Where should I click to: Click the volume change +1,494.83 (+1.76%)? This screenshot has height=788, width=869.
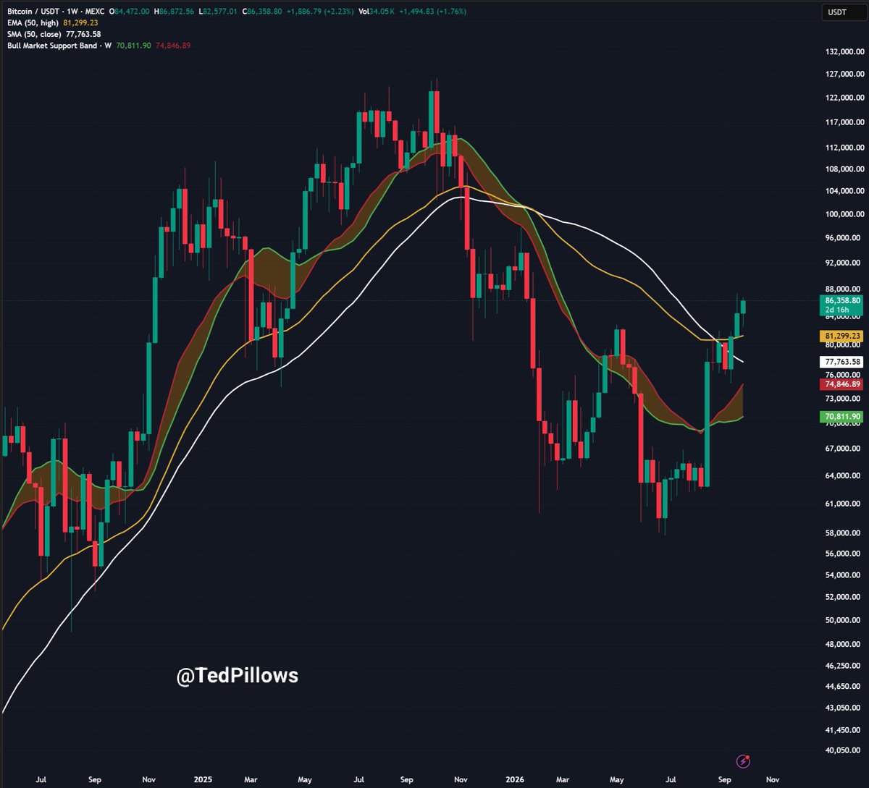(x=433, y=12)
